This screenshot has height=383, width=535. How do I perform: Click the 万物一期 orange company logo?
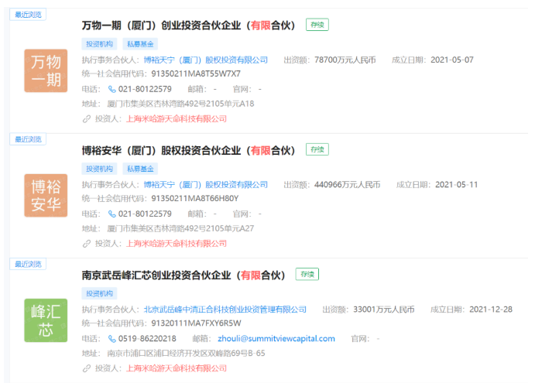46,70
